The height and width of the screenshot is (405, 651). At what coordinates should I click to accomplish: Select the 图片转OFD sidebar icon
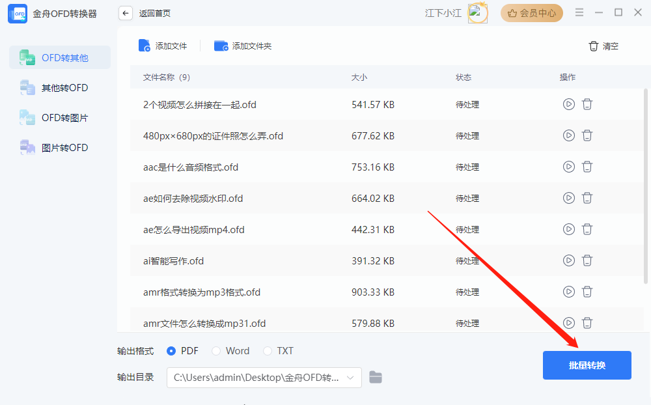[x=27, y=147]
